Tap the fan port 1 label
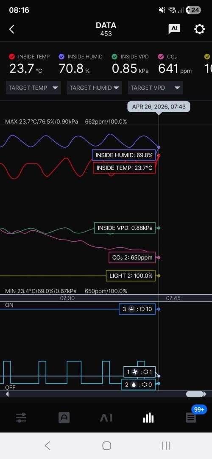212x459 pixels. click(139, 372)
